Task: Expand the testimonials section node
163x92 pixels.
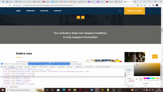Action: tap(4, 84)
